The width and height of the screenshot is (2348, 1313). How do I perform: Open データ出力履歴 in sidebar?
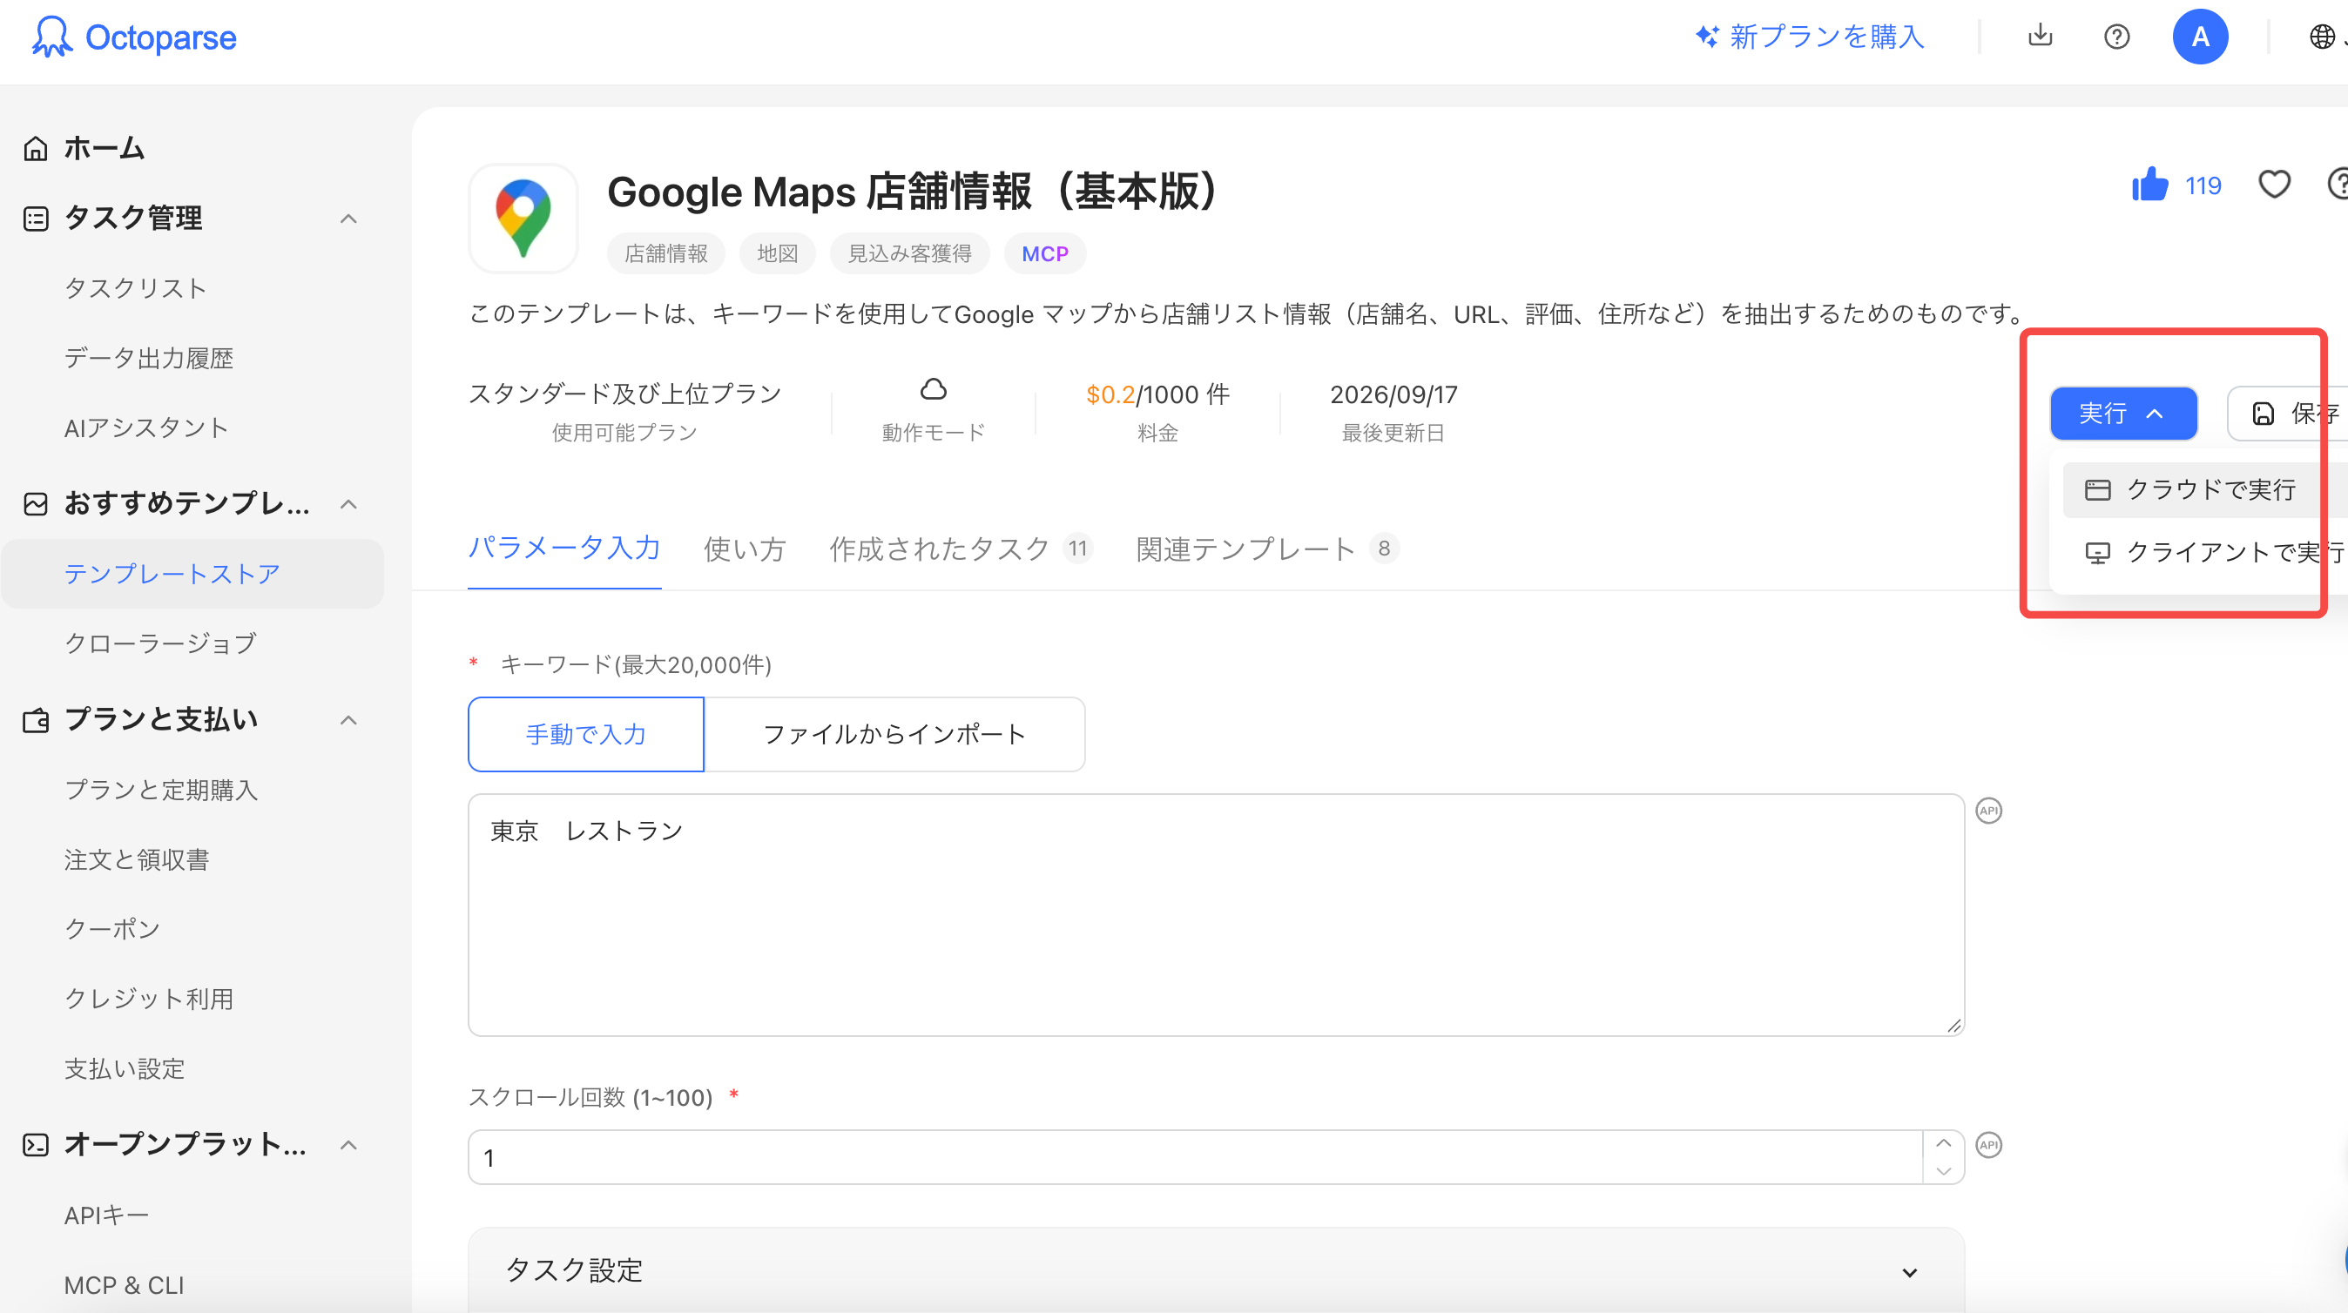(149, 359)
